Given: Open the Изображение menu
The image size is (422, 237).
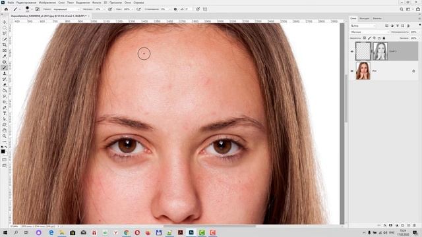Looking at the screenshot, I should [47, 3].
